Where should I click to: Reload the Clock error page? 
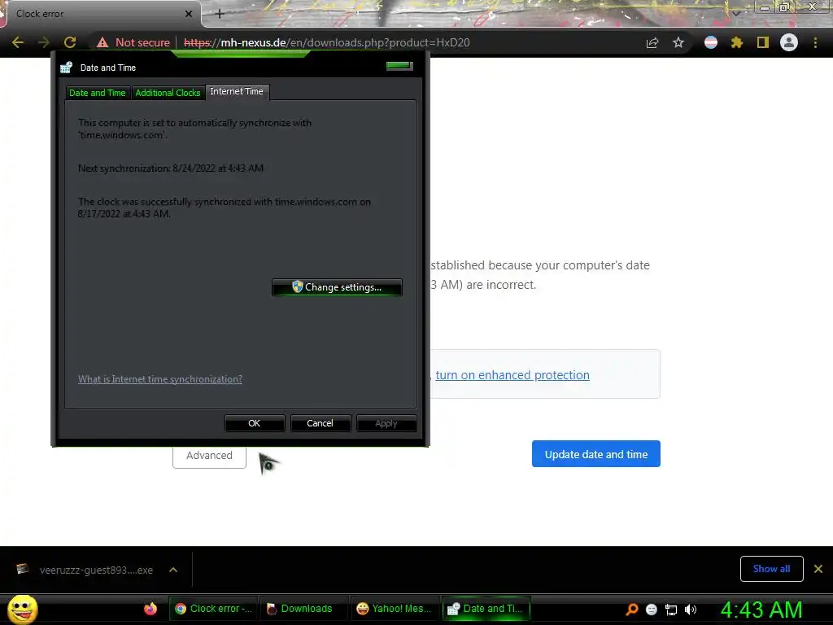pos(70,42)
